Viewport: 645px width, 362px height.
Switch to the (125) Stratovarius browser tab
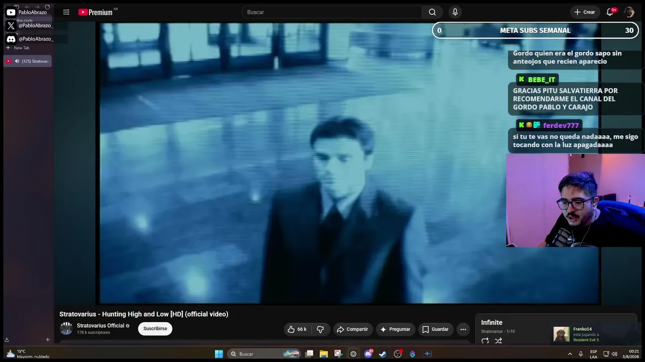point(28,61)
